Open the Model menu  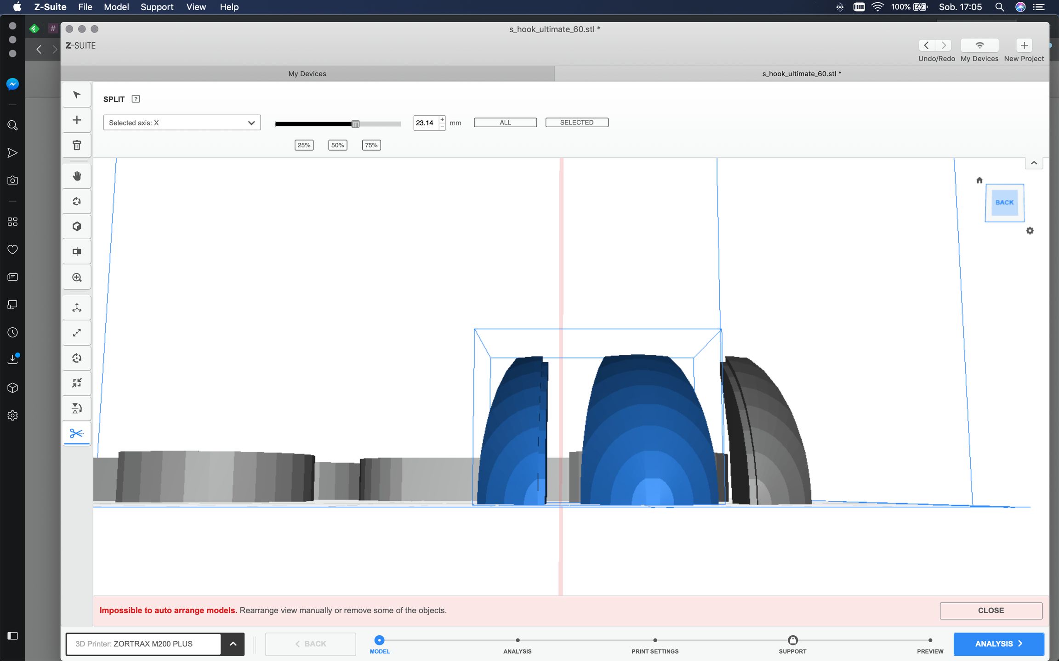(116, 7)
